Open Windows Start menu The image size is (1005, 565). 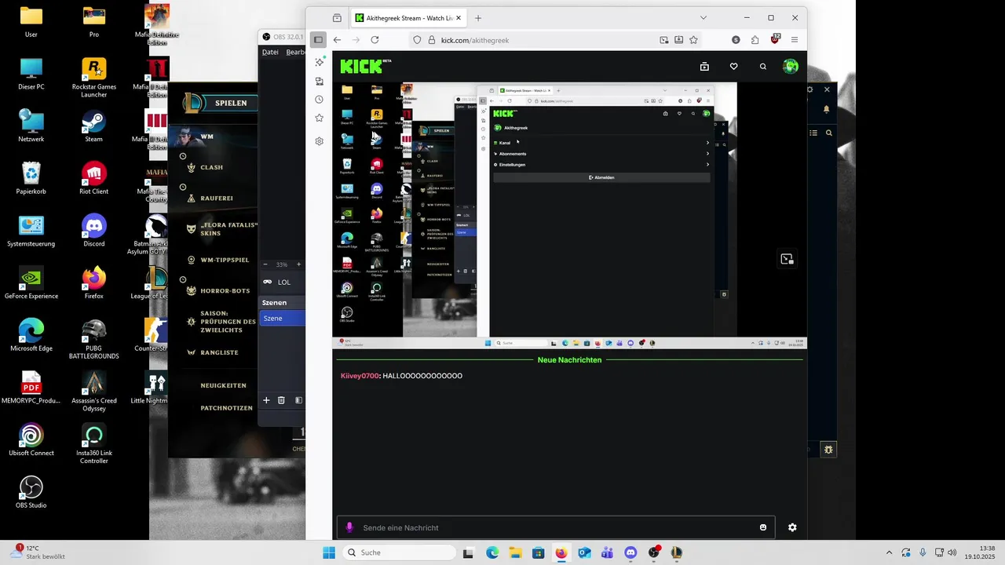(x=329, y=552)
